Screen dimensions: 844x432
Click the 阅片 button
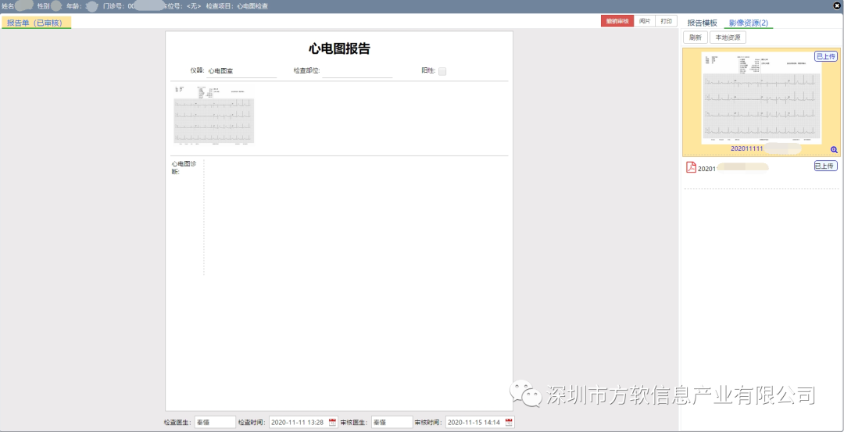click(x=644, y=21)
